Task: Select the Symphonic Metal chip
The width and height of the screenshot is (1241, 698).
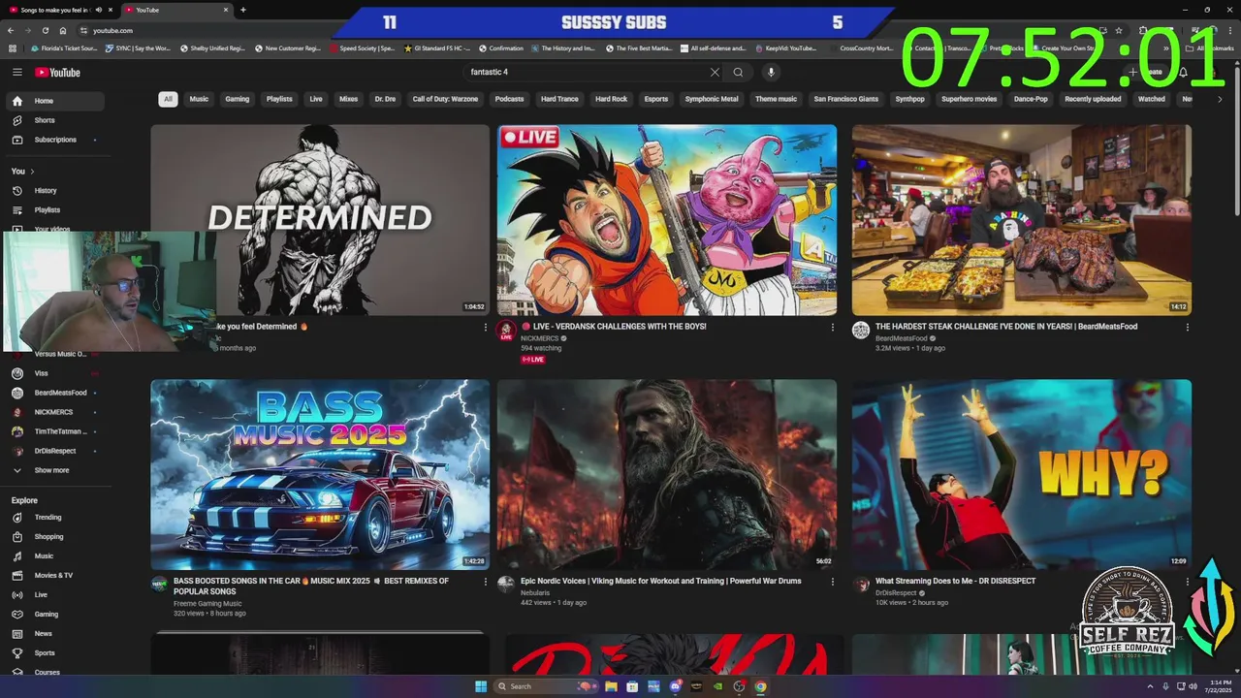Action: point(712,99)
